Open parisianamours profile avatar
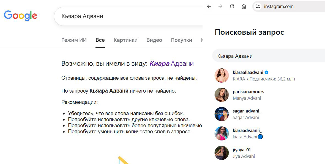Screen dimensions: 325x164 pos(222,95)
